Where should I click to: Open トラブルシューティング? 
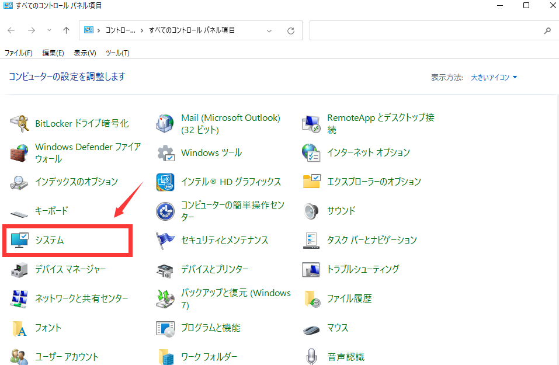click(365, 269)
